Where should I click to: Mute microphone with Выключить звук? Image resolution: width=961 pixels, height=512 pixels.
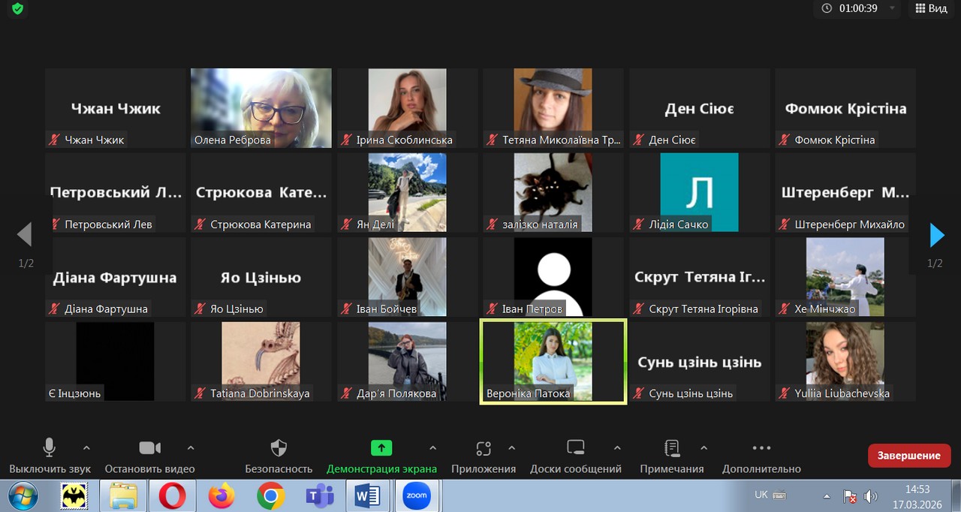pyautogui.click(x=50, y=449)
